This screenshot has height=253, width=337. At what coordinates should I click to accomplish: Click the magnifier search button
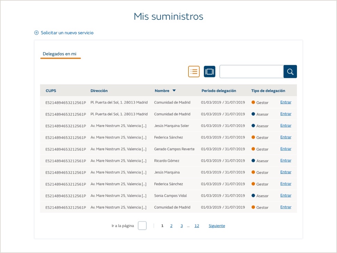[x=290, y=71]
